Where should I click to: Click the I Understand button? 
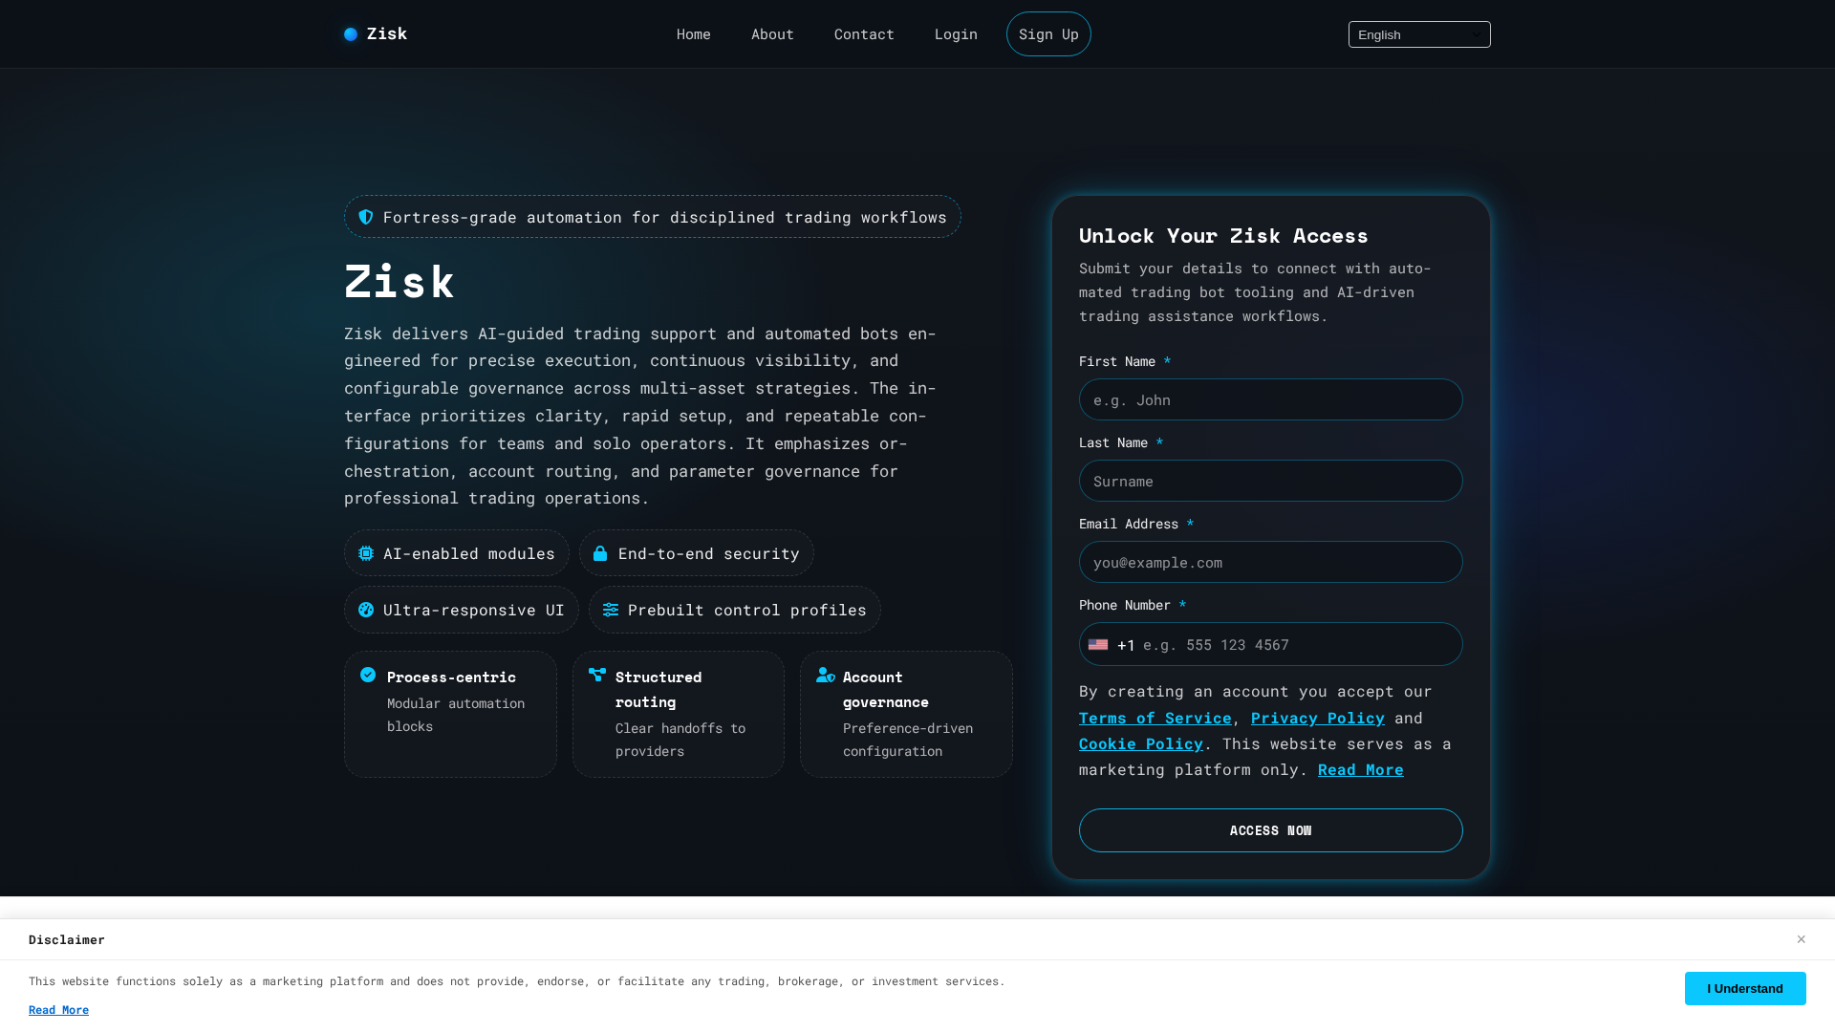[1745, 988]
